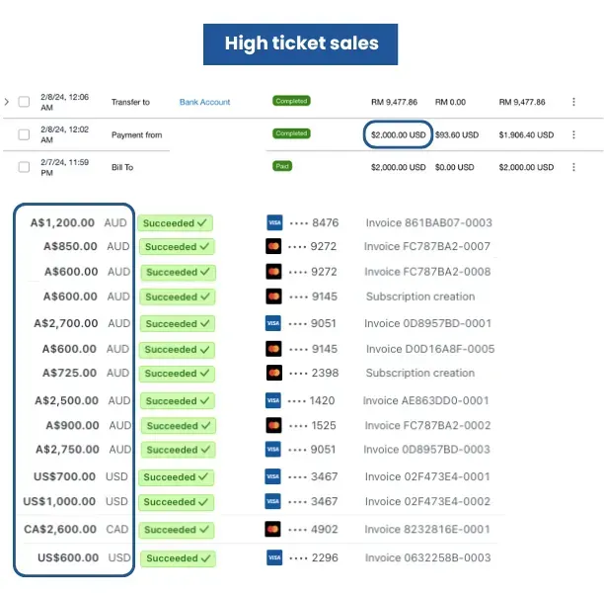Open kebab menu for RM 9,477.86 transfer row
Image resolution: width=604 pixels, height=597 pixels.
tap(573, 102)
